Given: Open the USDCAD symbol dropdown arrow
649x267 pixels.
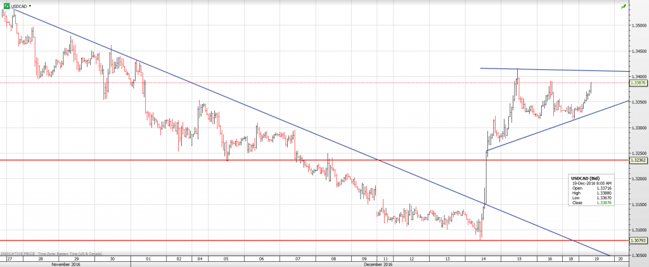Looking at the screenshot, I should (x=30, y=6).
